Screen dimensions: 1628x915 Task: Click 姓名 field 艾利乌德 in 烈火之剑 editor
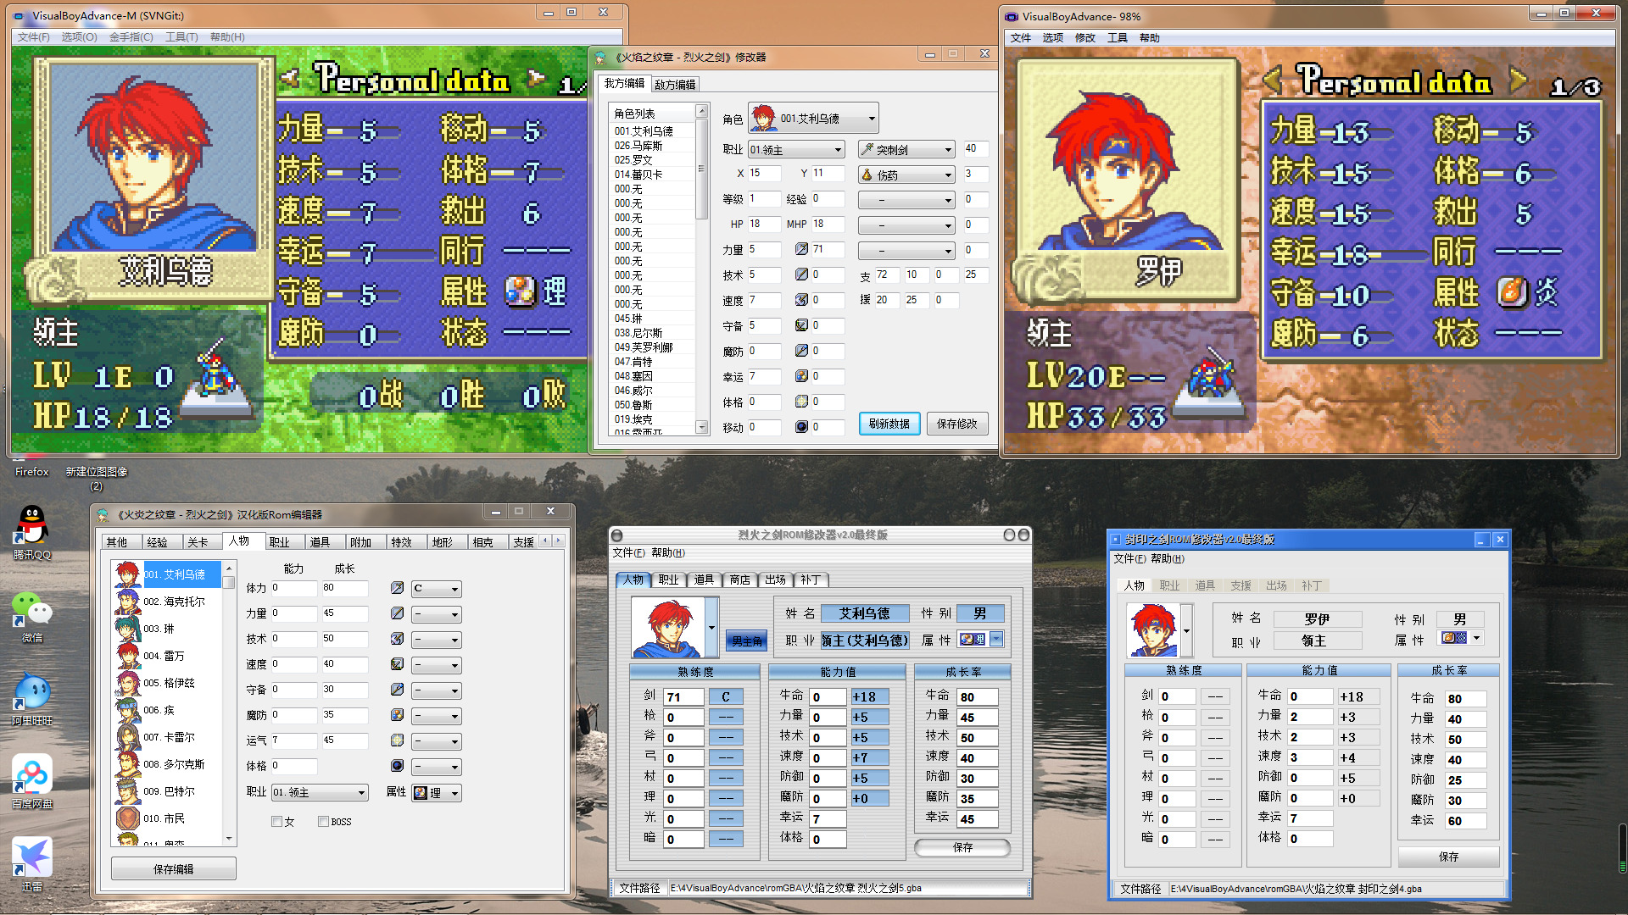(864, 613)
